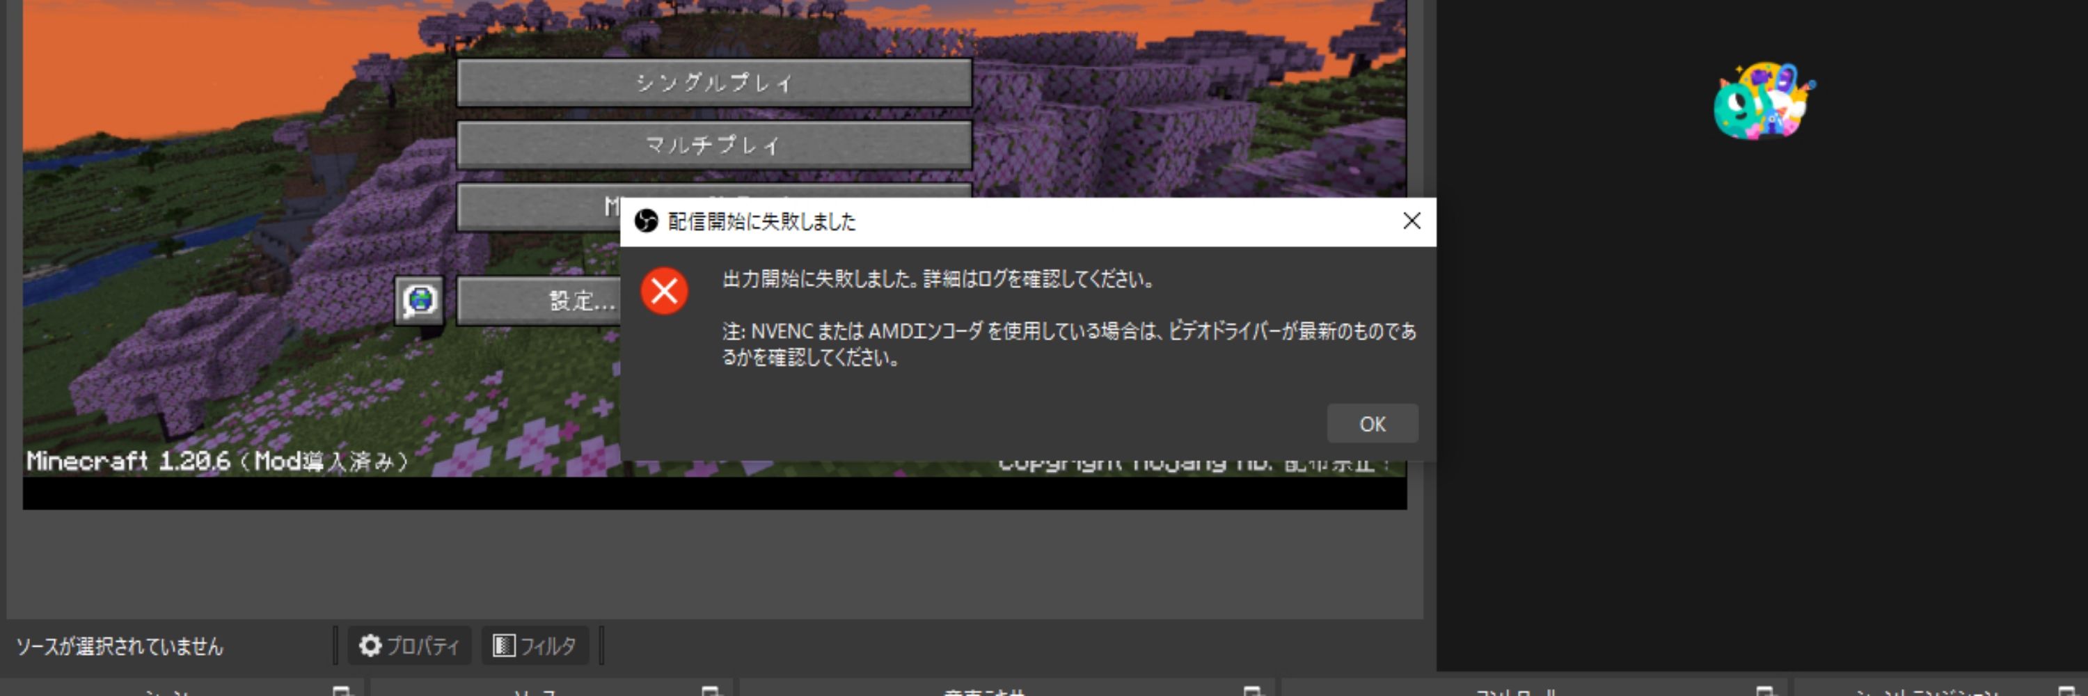Viewport: 2088px width, 696px height.
Task: Click the colorful mascot icon in right panel
Action: coord(1764,102)
